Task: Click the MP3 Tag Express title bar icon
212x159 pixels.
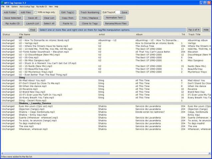Action: pos(2,3)
